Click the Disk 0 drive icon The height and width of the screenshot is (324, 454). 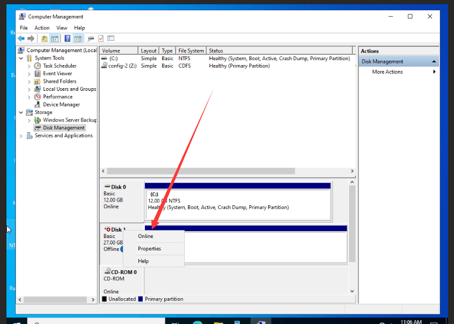click(x=107, y=187)
